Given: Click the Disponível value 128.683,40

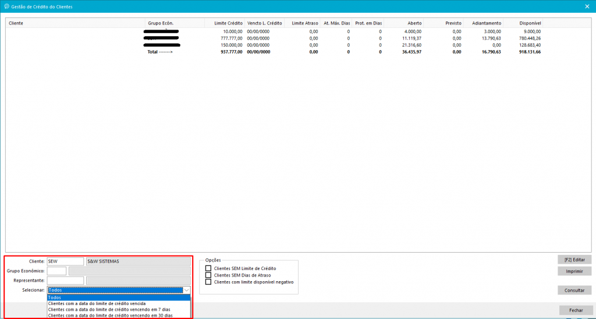Looking at the screenshot, I should click(530, 45).
